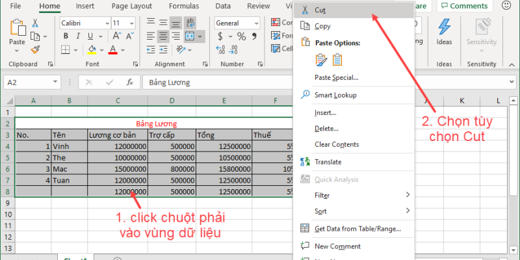Toggle Wrap Text in Alignment group
520x260 pixels.
point(191,23)
